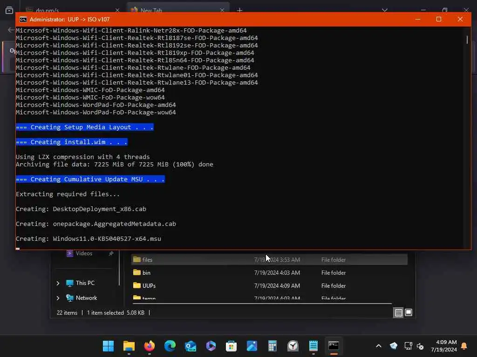Image resolution: width=477 pixels, height=357 pixels.
Task: Open the Clock app taskbar icon
Action: (x=293, y=346)
